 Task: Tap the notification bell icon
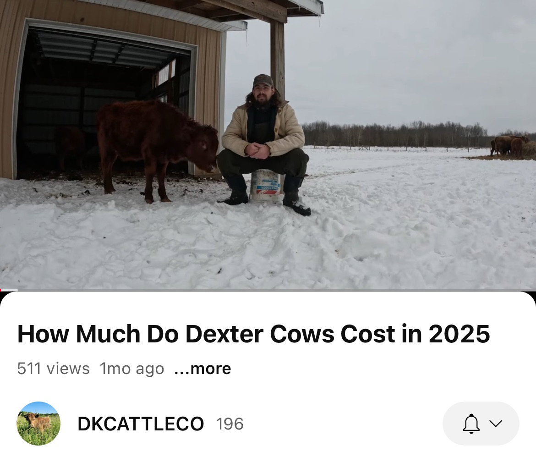pos(471,424)
